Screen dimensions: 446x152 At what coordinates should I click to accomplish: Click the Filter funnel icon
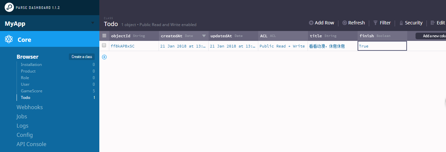(375, 23)
